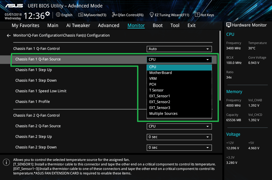Click Ratio 34x value

pyautogui.click(x=229, y=77)
